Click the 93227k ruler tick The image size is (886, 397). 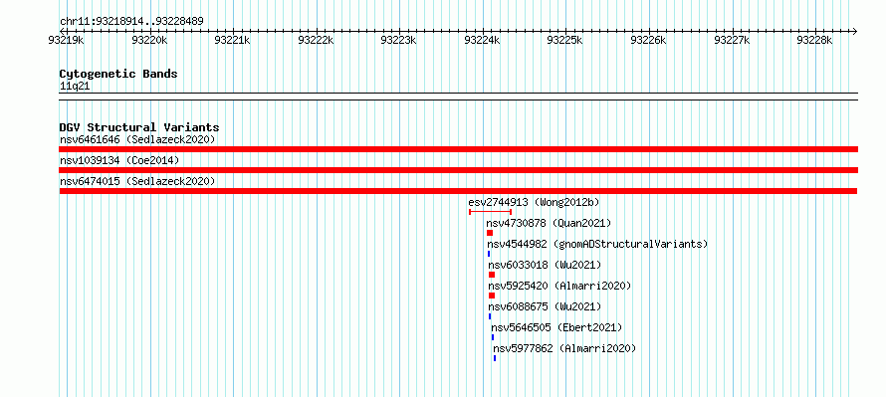[x=733, y=40]
